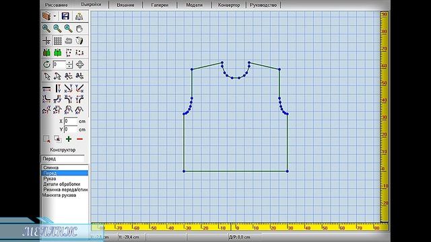Zoom in with the plus magnifier
This screenshot has height=242, width=431.
(x=46, y=28)
